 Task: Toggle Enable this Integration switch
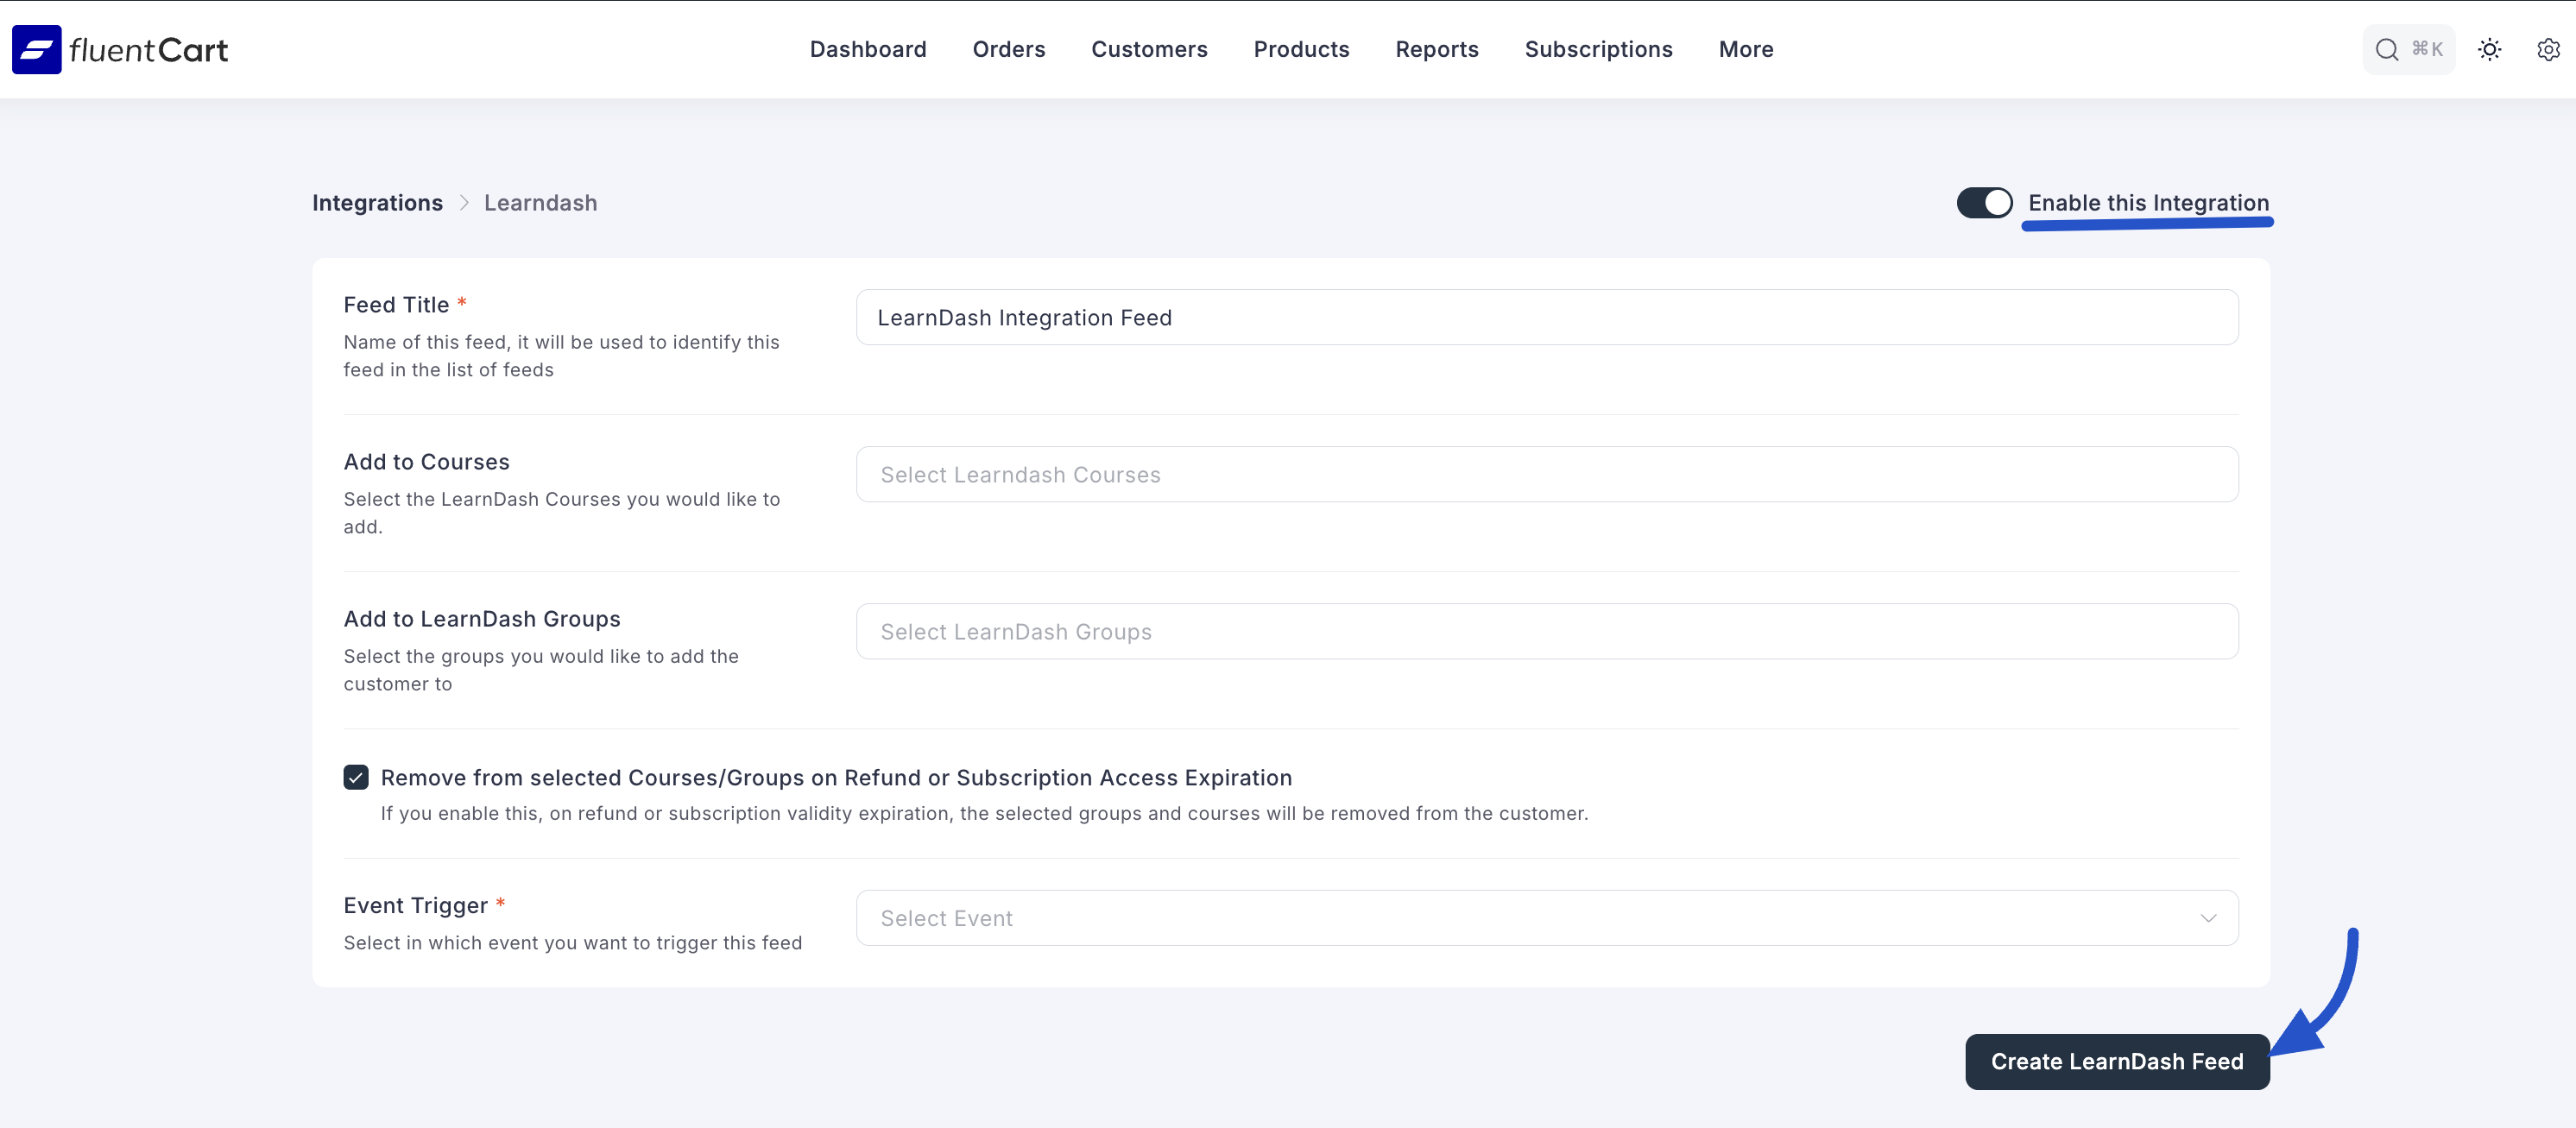1984,203
